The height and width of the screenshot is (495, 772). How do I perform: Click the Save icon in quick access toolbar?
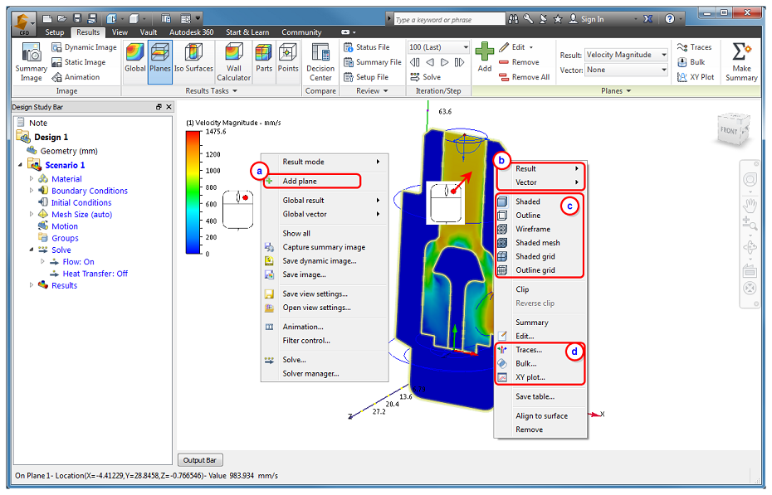77,19
